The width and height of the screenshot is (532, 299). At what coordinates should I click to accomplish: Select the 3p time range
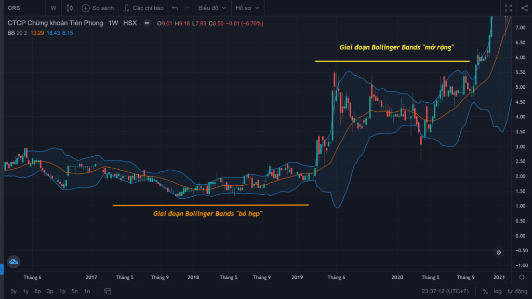click(x=50, y=291)
